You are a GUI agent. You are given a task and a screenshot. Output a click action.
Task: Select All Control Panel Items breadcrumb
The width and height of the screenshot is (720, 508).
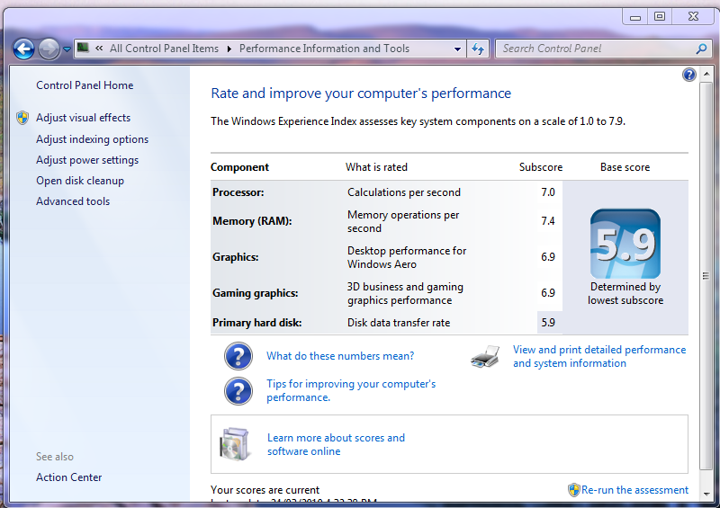click(164, 49)
